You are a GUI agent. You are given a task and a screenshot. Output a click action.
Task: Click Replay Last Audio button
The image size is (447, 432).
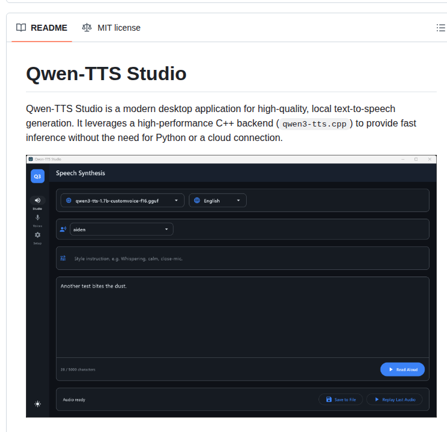pos(395,399)
